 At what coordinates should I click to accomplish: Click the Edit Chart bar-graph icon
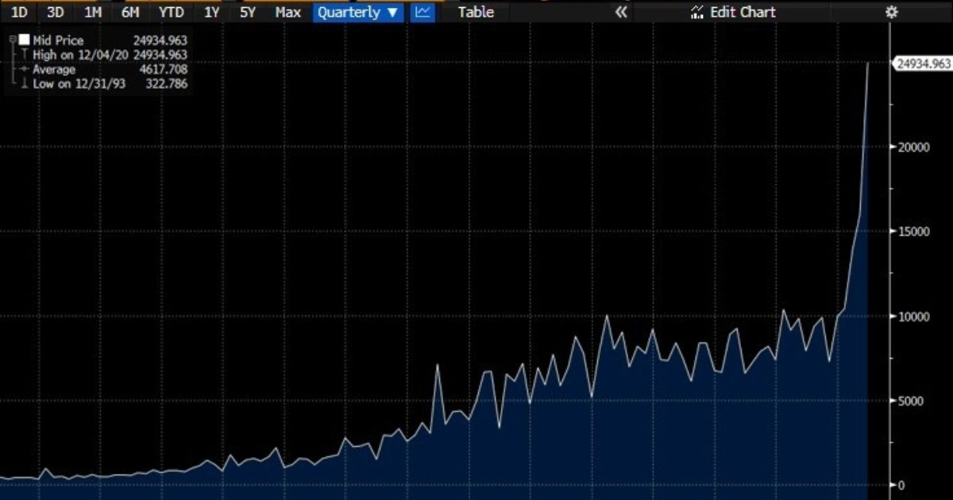coord(696,12)
